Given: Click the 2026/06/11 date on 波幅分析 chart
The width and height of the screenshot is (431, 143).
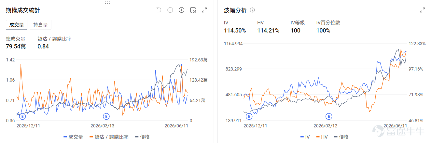Looking at the screenshot, I should coord(395,125).
